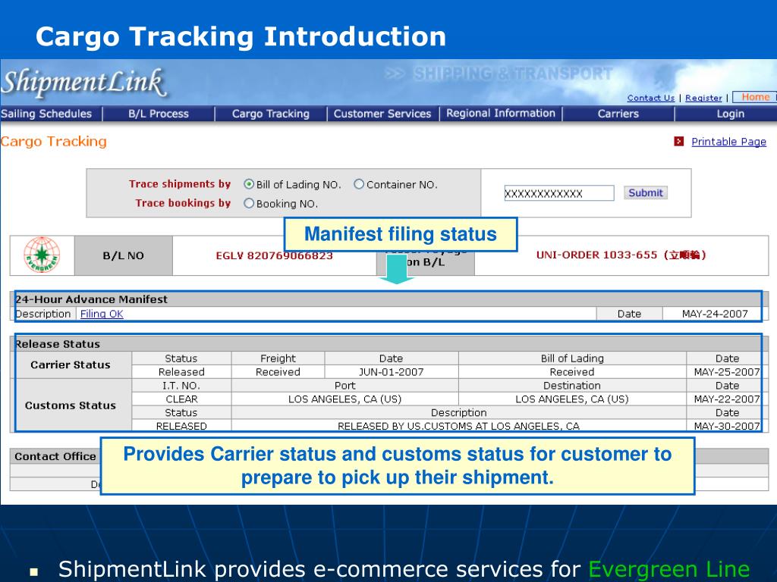Viewport: 777px width, 582px height.
Task: Click RELEASED BY US.CUSTOMS description text
Action: tap(458, 426)
